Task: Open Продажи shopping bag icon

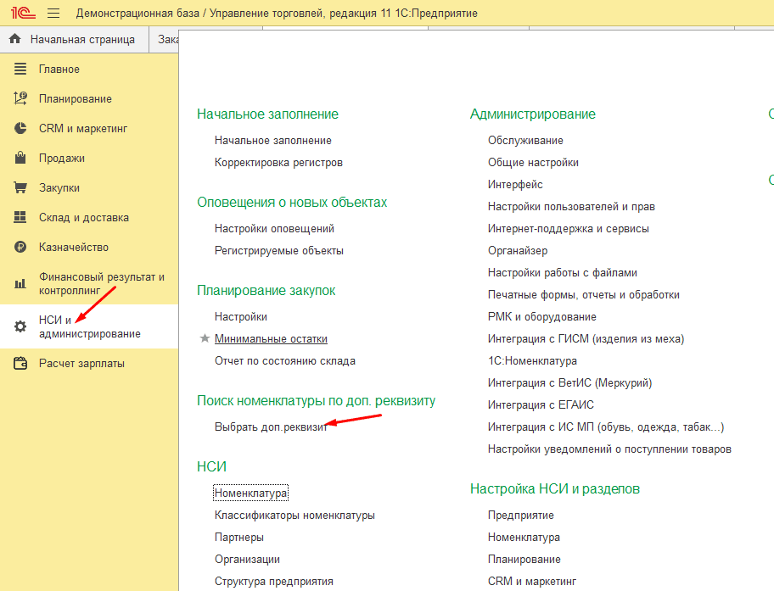Action: (20, 158)
